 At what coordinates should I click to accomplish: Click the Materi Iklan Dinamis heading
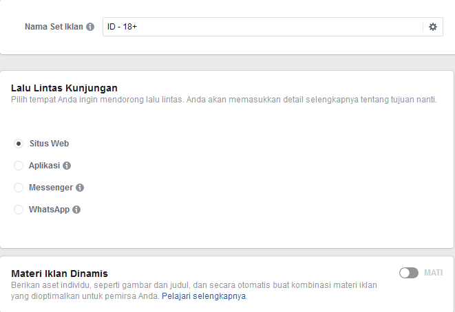[x=59, y=274]
